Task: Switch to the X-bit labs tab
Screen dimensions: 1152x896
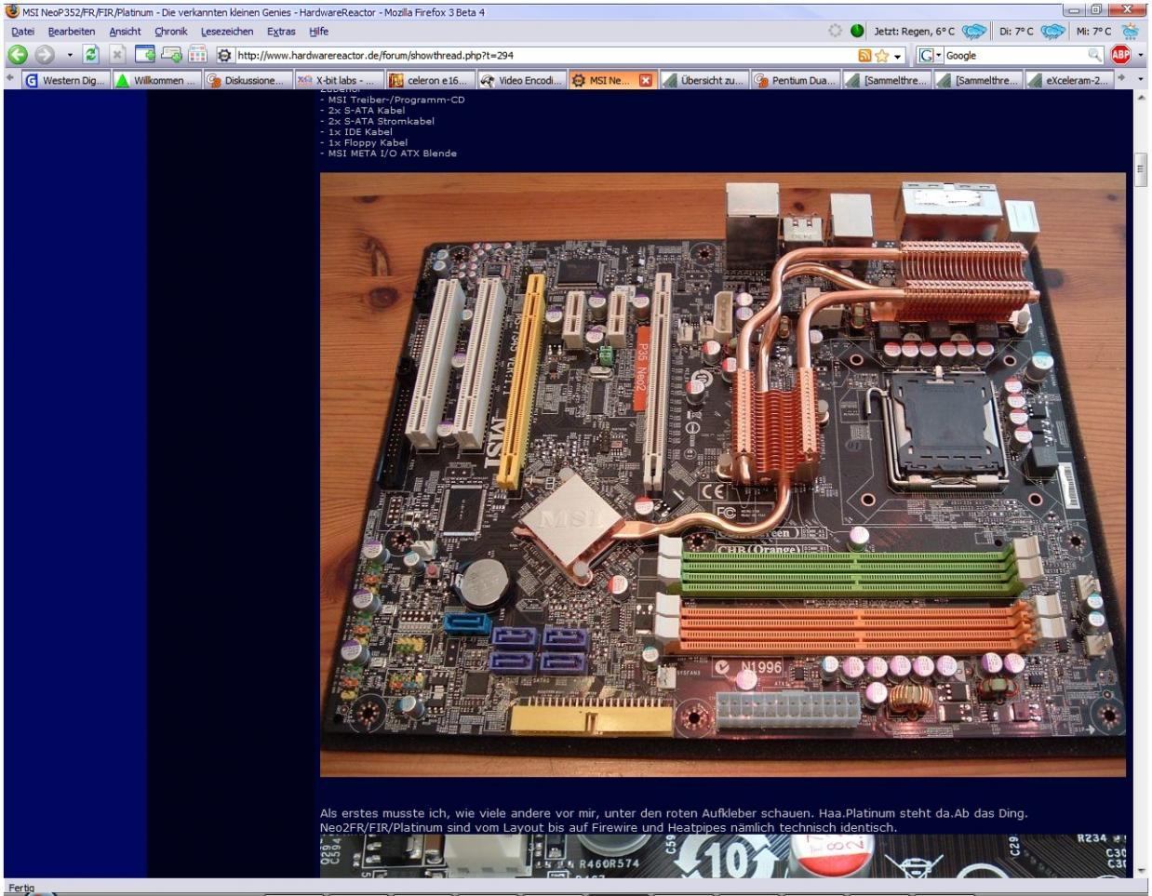Action: point(338,81)
